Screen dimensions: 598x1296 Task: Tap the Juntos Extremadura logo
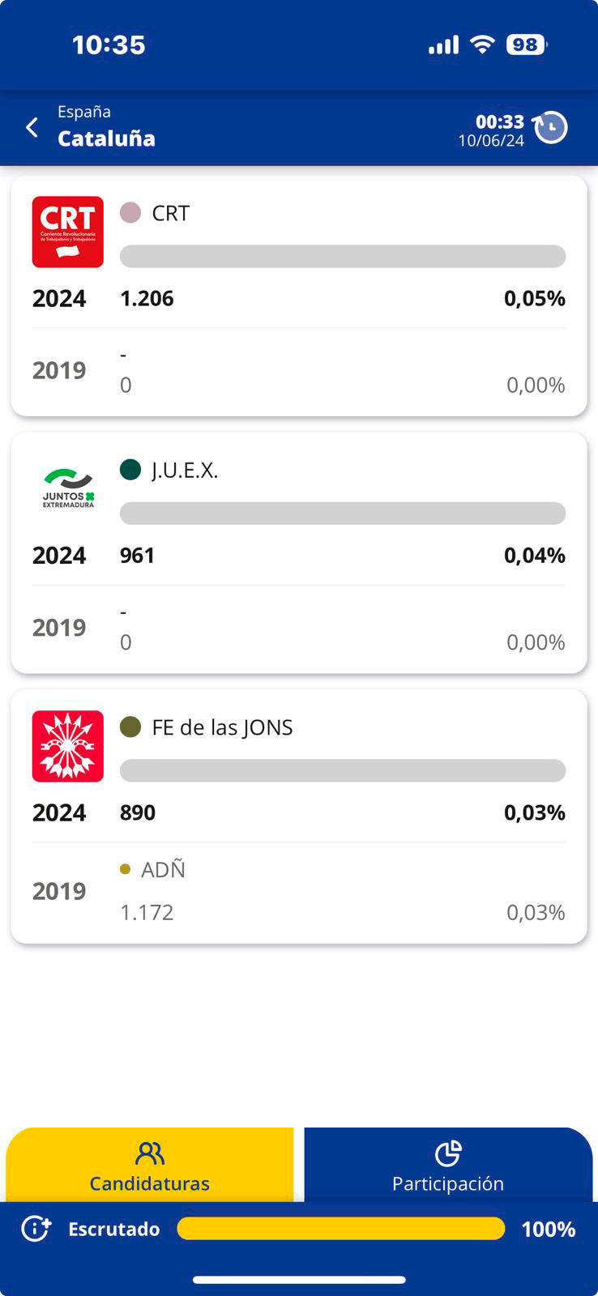(68, 488)
